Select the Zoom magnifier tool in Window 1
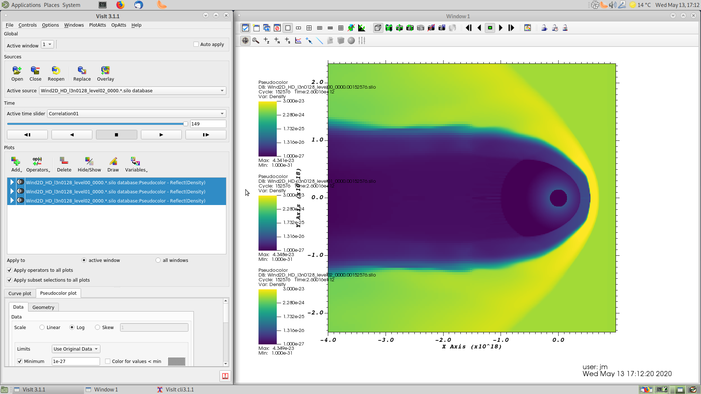Image resolution: width=701 pixels, height=394 pixels. click(256, 40)
